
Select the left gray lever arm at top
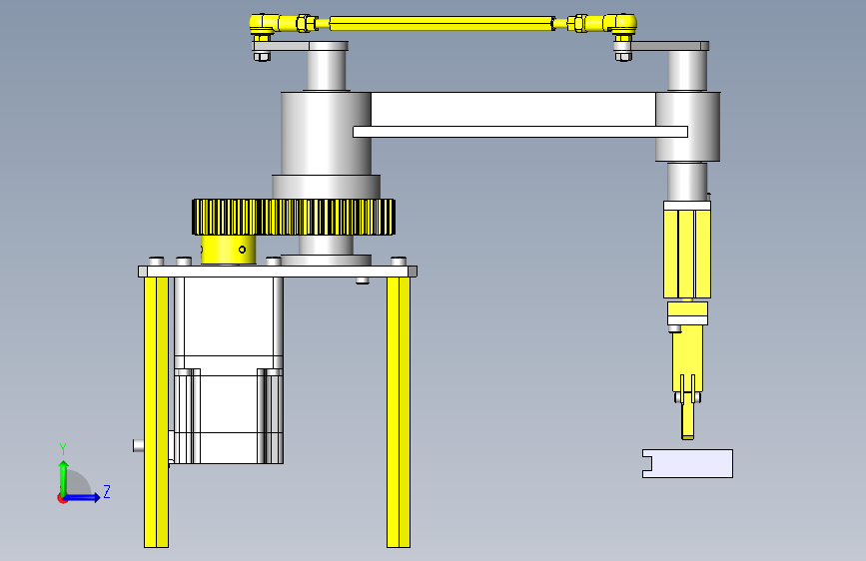[x=301, y=46]
